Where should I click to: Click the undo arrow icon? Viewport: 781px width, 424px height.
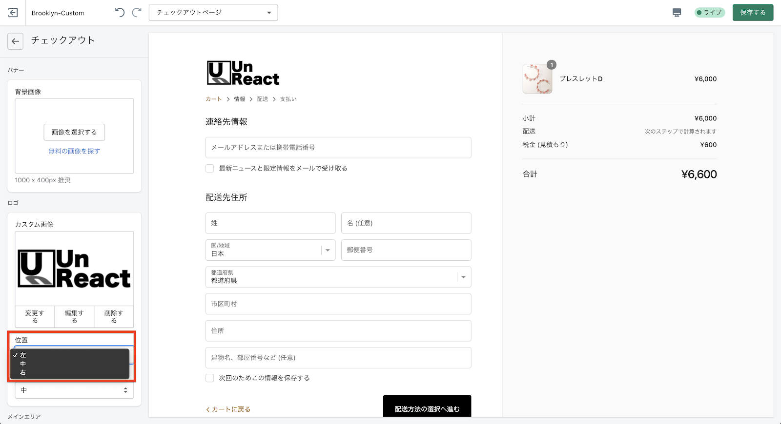[x=120, y=13]
